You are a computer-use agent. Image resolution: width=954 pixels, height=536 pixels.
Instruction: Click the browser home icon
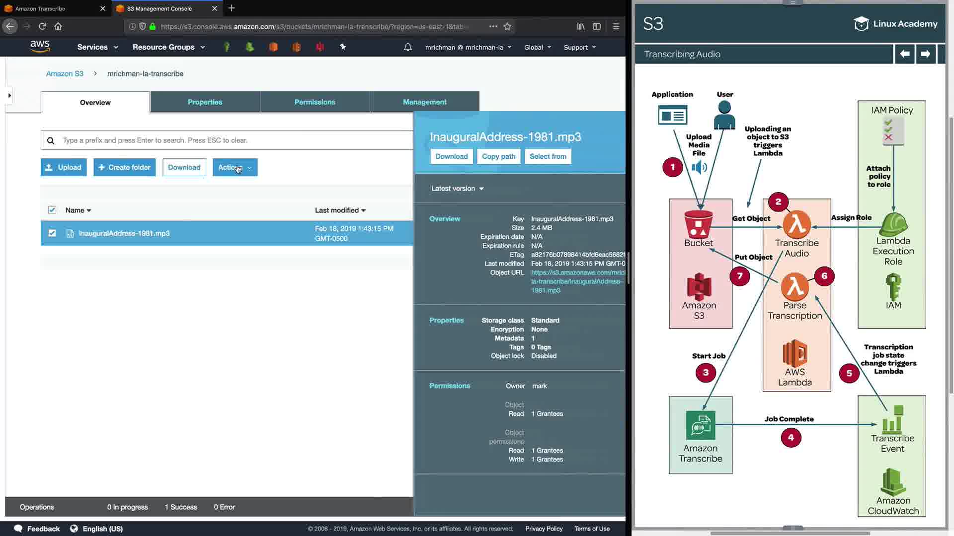click(58, 26)
